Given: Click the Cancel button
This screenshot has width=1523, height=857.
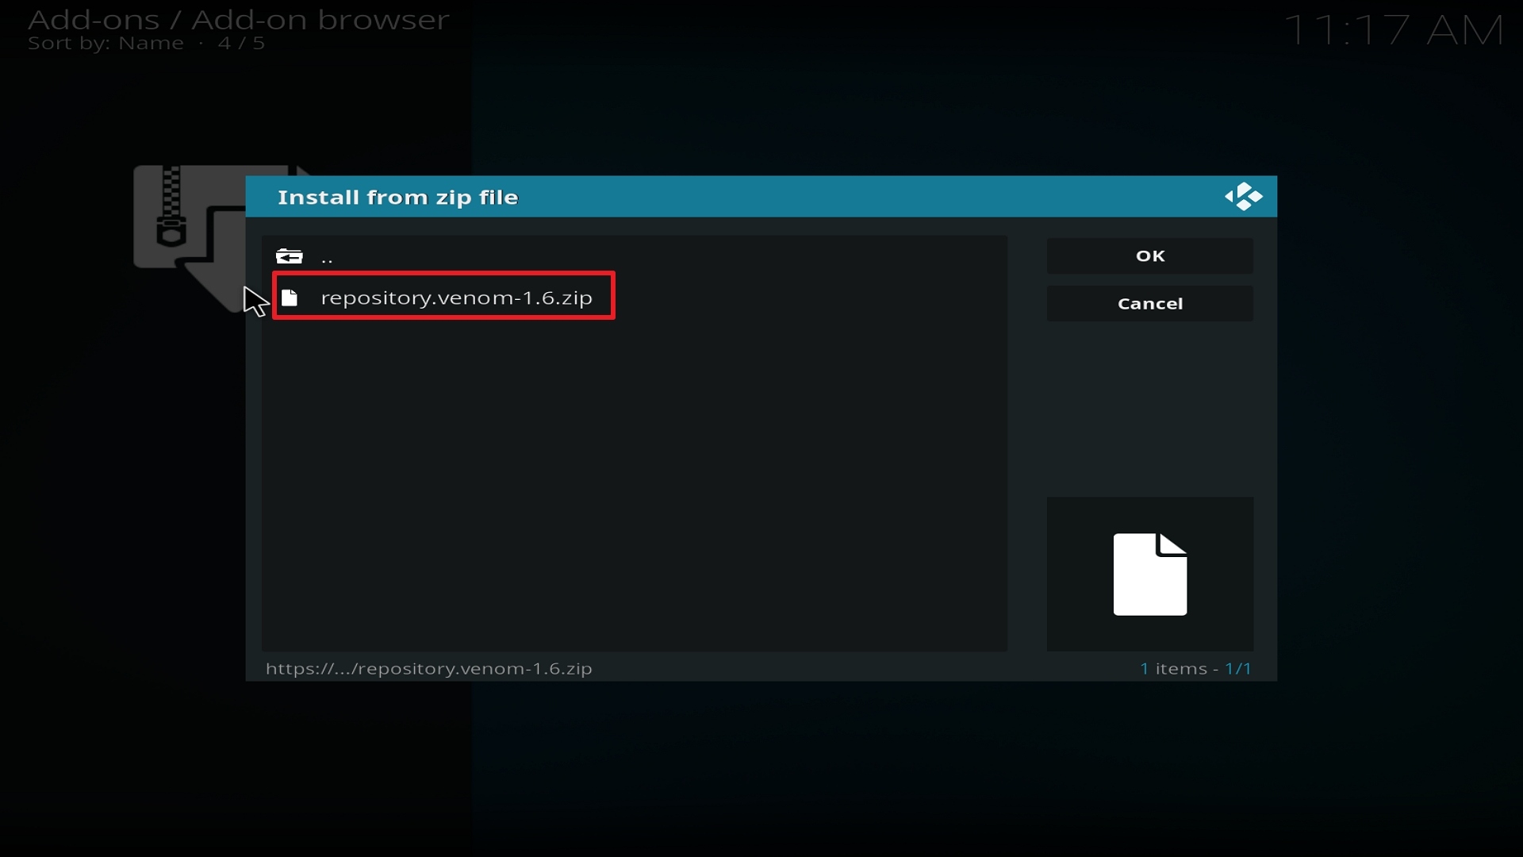Looking at the screenshot, I should [x=1150, y=304].
